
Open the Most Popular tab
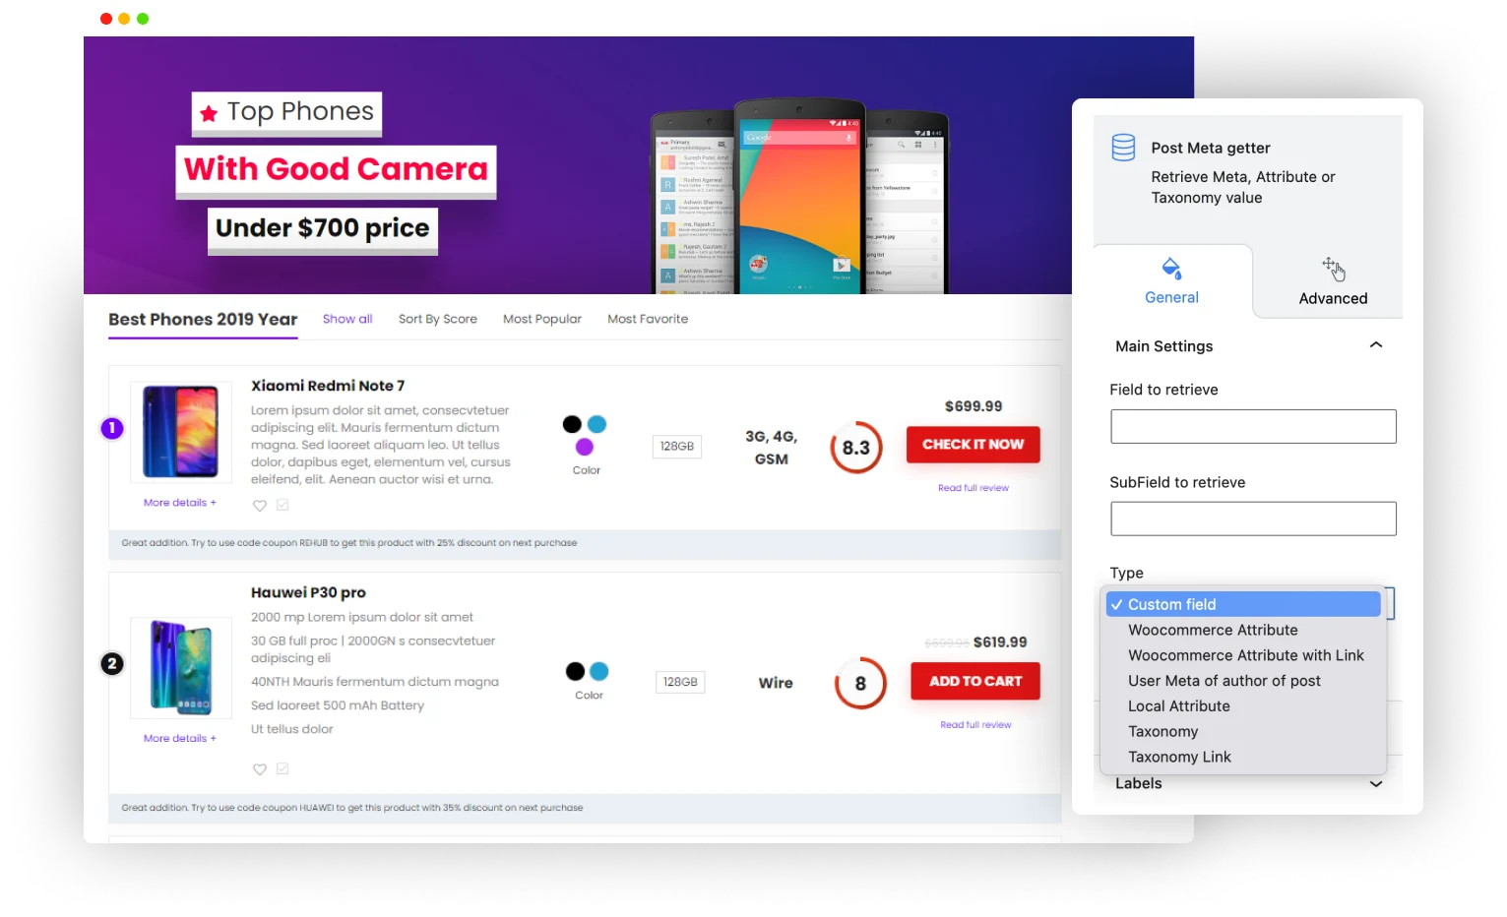pos(541,319)
